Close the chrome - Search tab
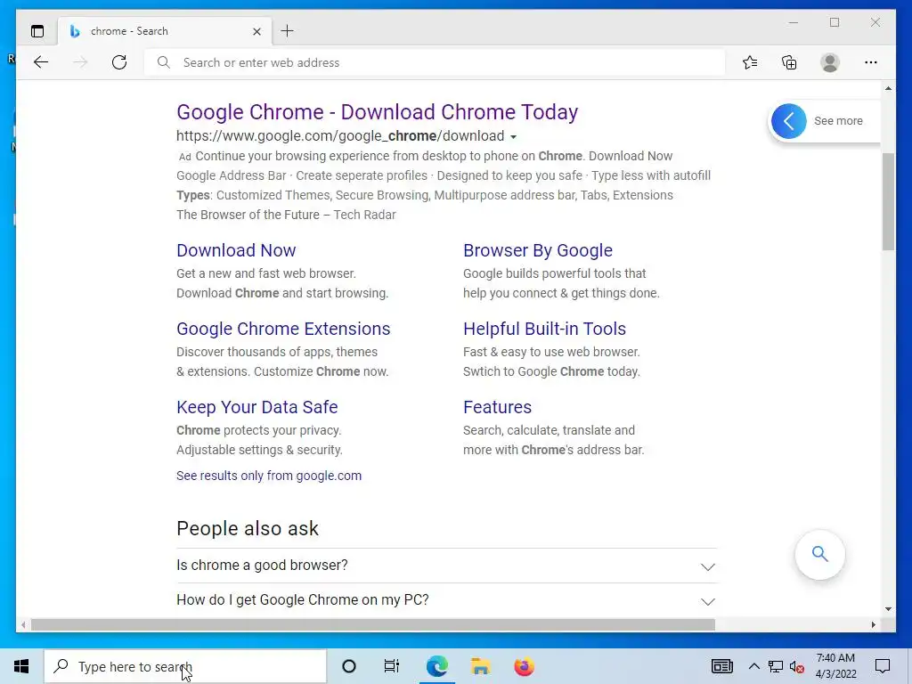Image resolution: width=912 pixels, height=684 pixels. [256, 31]
